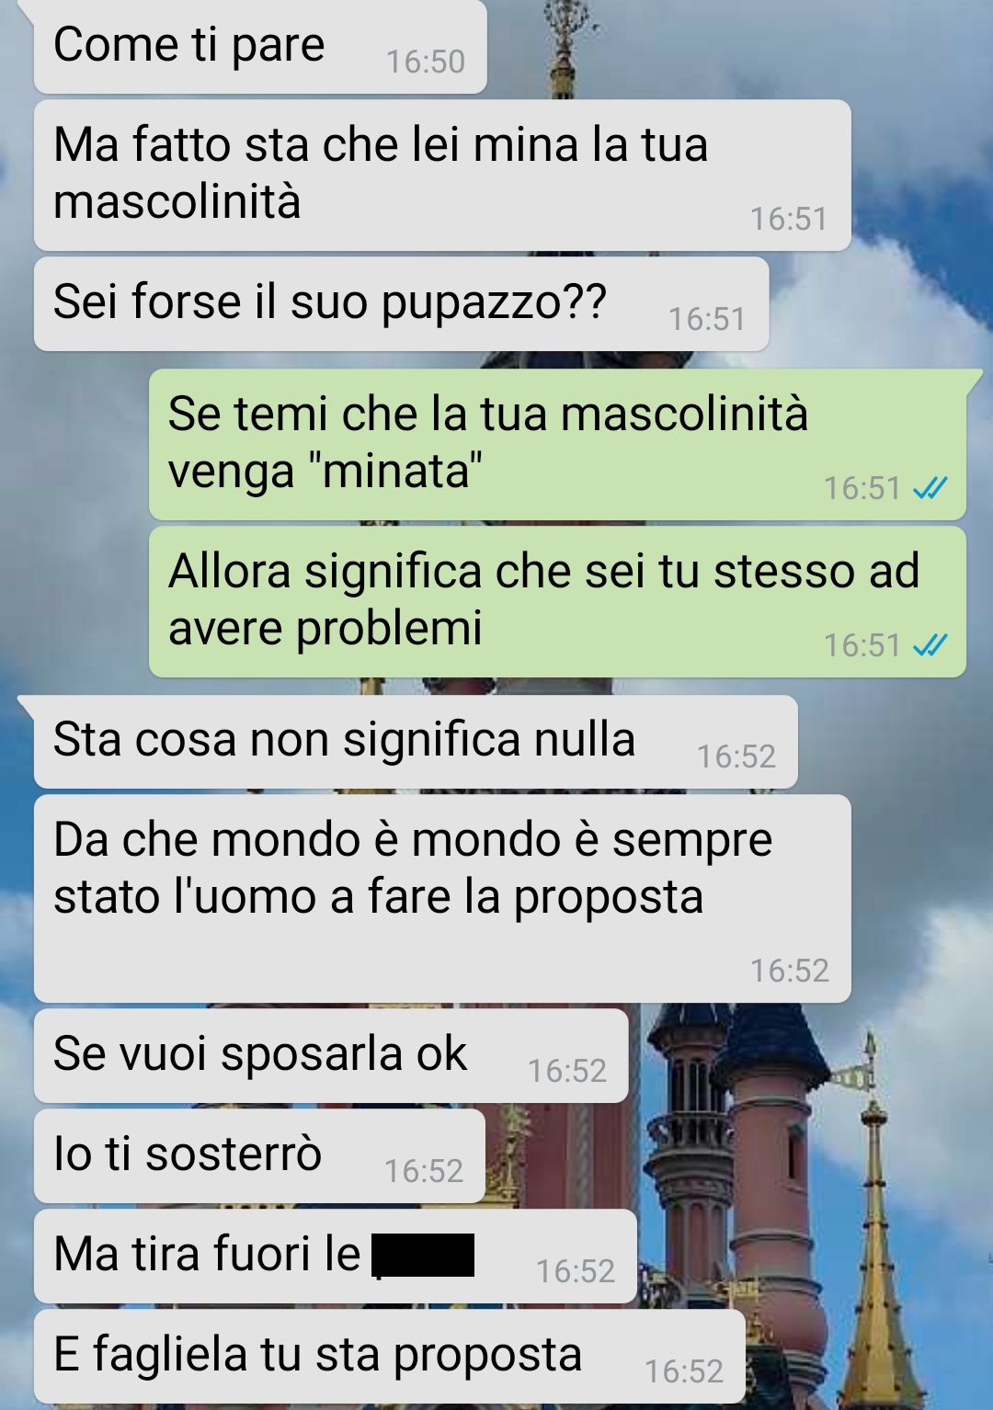Select the 'Come ti pare' message bubble
This screenshot has width=993, height=1410.
[x=260, y=46]
